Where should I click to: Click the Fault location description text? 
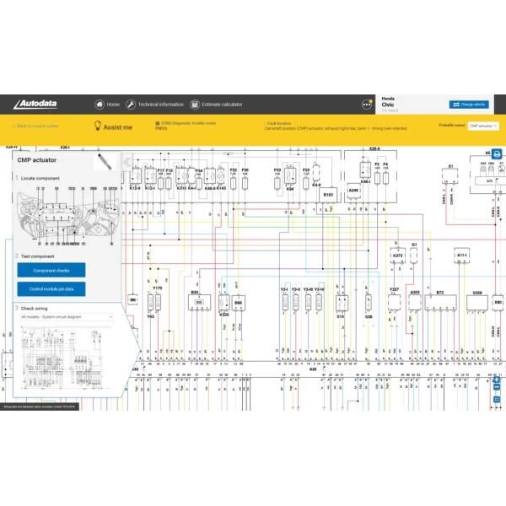tap(336, 128)
